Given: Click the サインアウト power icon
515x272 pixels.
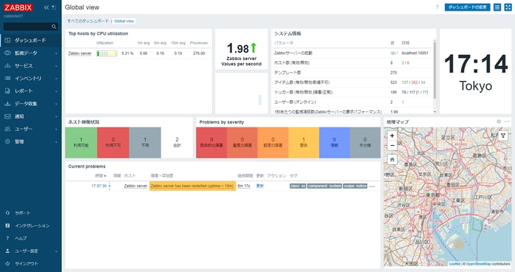Looking at the screenshot, I should pos(7,263).
